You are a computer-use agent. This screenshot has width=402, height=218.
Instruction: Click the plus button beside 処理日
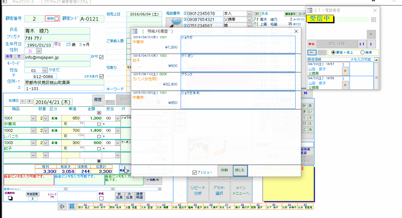pyautogui.click(x=30, y=101)
